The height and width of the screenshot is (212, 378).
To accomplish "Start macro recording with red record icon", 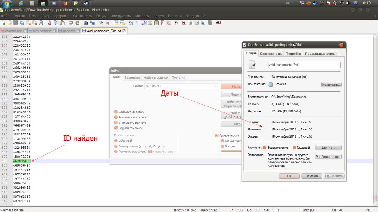I will 184,23.
